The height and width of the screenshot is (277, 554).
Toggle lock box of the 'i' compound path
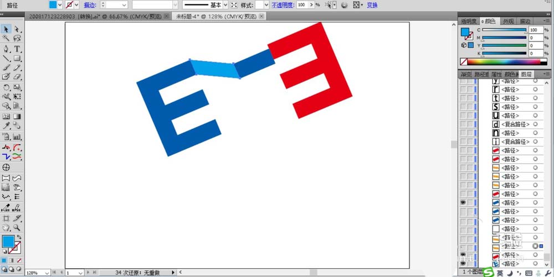pos(470,142)
